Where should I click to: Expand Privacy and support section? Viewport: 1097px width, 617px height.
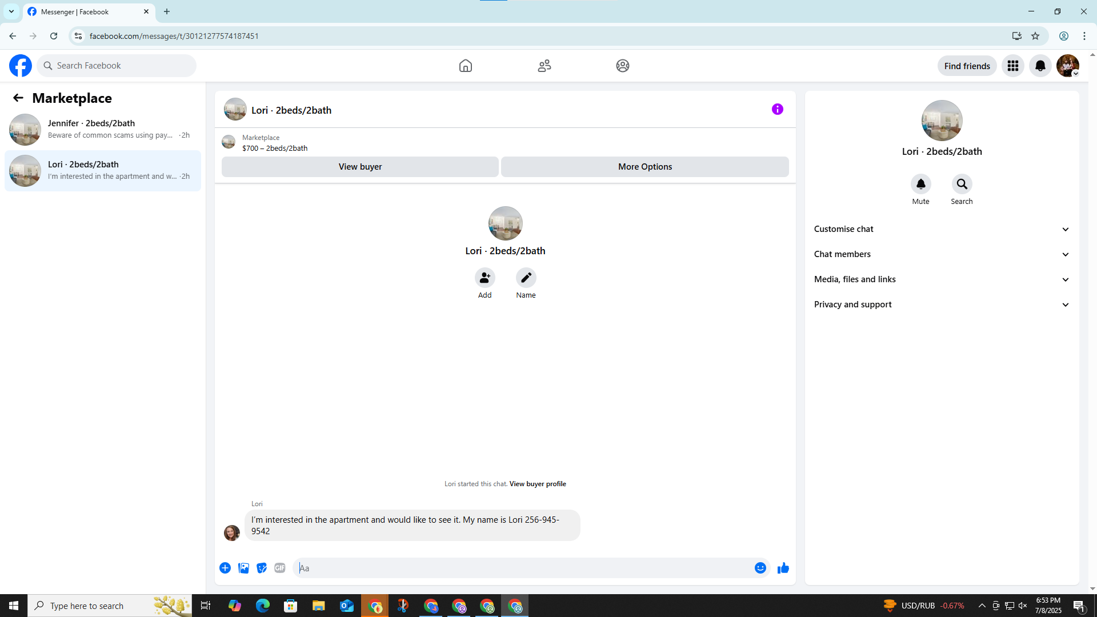[x=941, y=305]
